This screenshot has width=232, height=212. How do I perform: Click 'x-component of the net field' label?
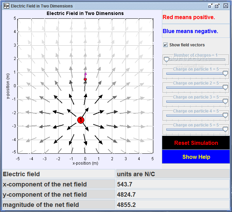(59, 184)
